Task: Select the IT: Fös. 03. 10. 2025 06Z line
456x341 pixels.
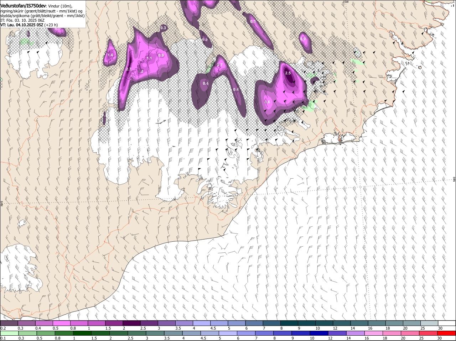Action: click(x=22, y=20)
